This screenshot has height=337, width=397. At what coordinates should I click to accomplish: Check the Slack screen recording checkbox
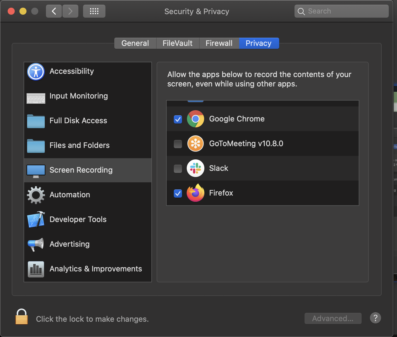178,168
